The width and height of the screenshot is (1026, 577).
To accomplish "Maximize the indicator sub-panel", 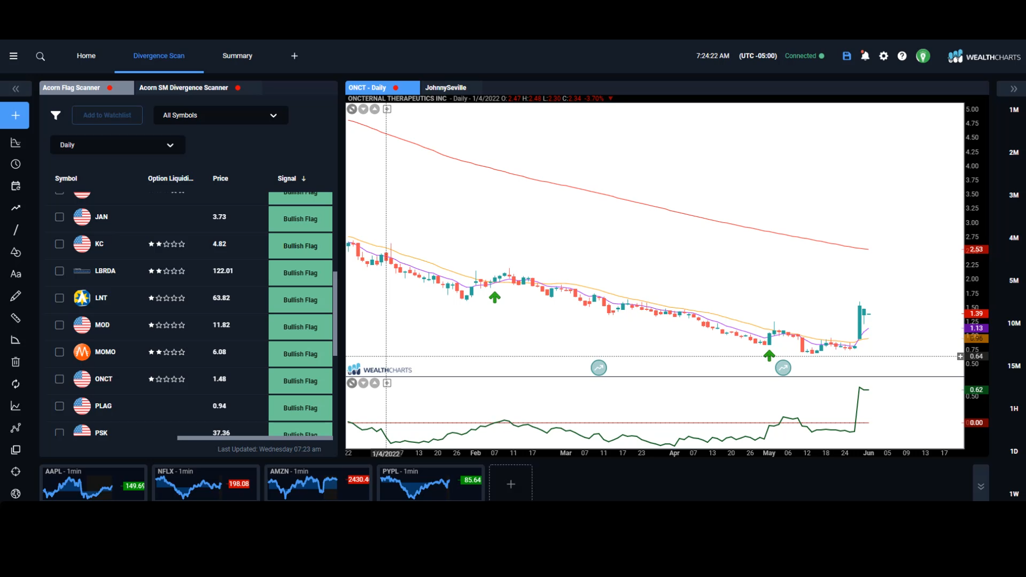I will [x=387, y=383].
